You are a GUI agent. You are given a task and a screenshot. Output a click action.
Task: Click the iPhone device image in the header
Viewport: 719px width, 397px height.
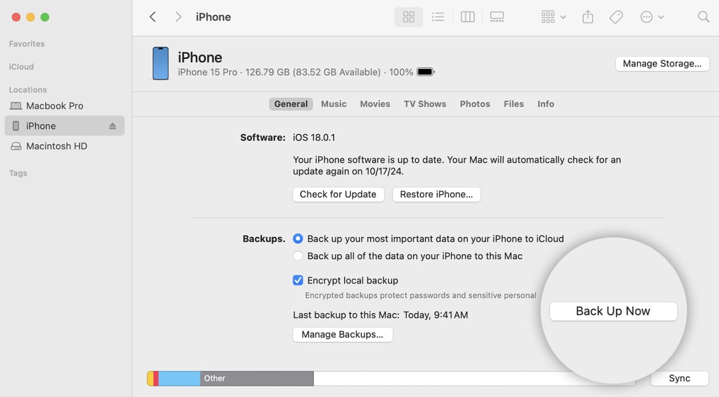point(160,64)
